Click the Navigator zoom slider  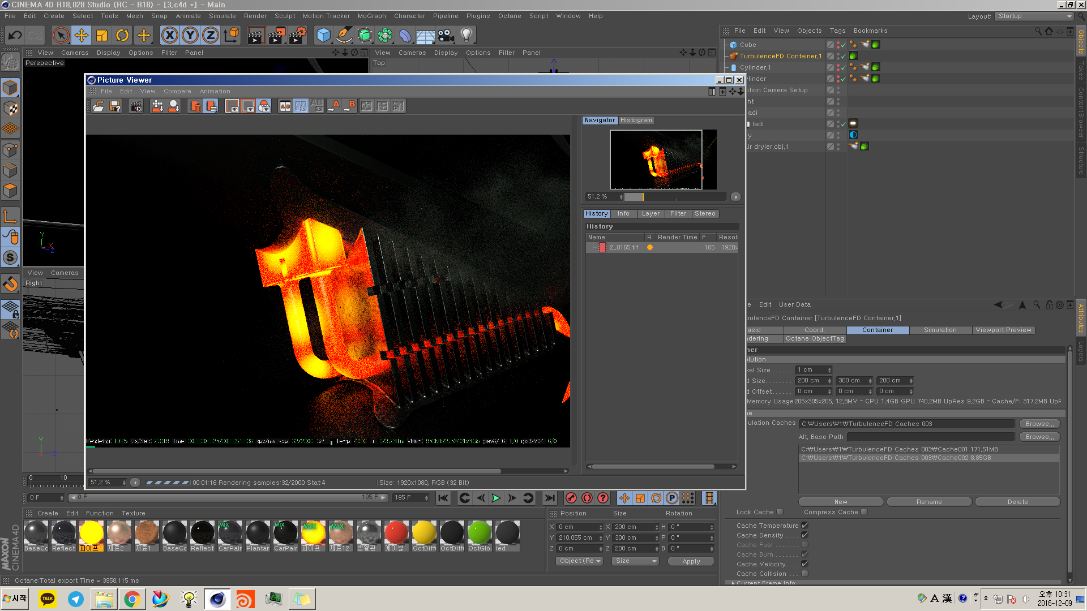675,197
